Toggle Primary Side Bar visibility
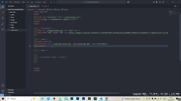Image resolution: width=181 pixels, height=101 pixels. [157, 2]
